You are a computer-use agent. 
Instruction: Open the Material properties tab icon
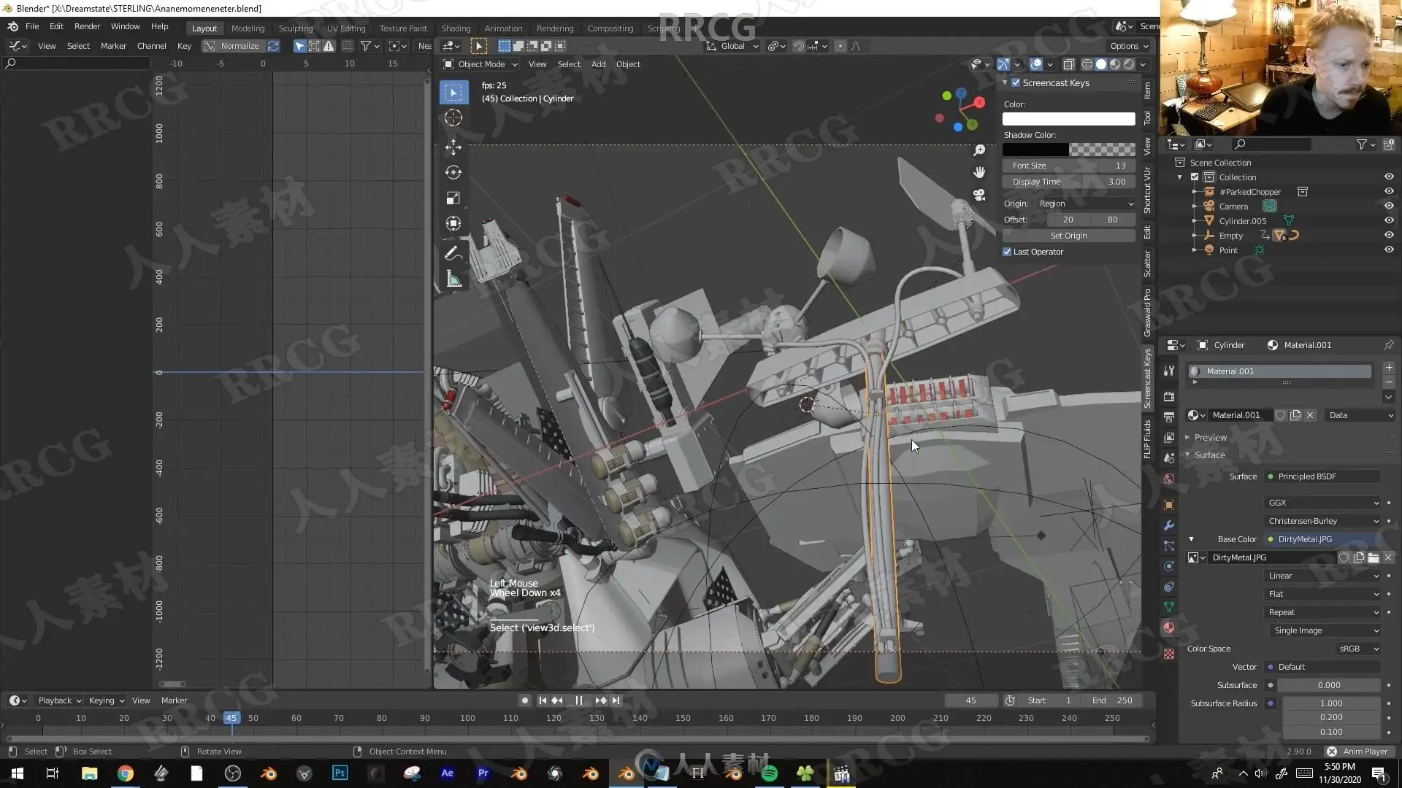click(x=1169, y=627)
